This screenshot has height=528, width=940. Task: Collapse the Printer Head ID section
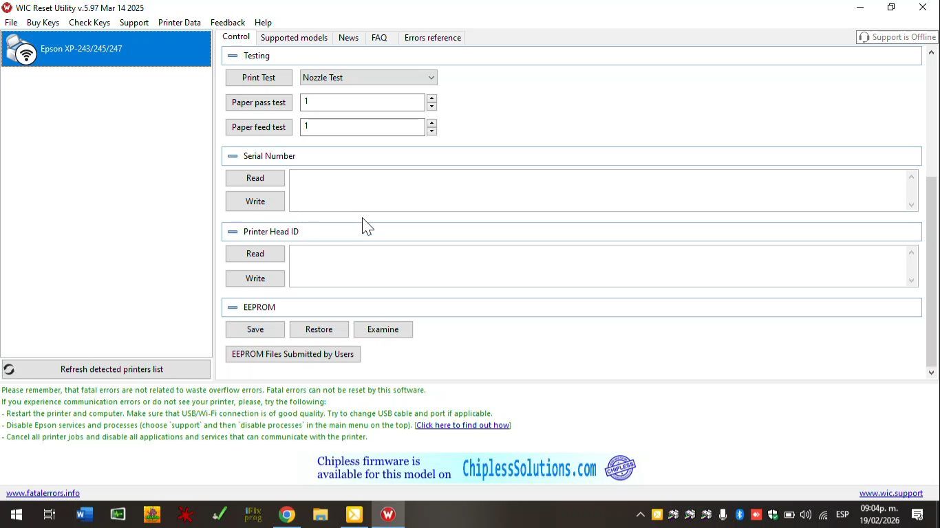click(233, 232)
